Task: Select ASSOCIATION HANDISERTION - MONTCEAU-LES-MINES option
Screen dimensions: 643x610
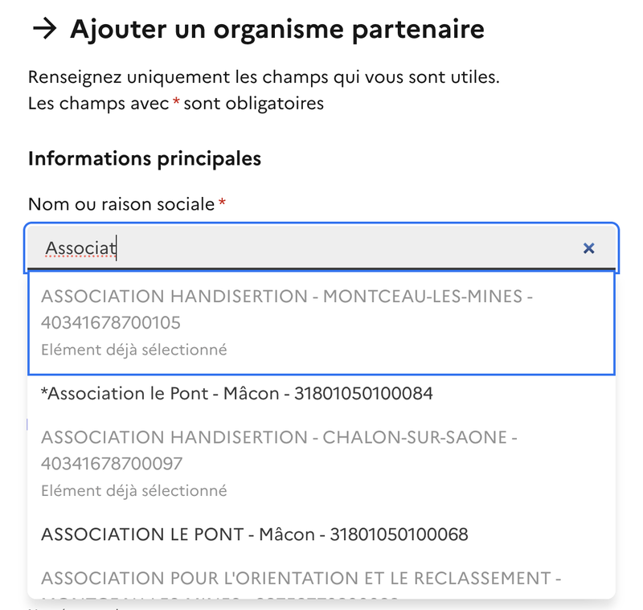Action: click(287, 297)
